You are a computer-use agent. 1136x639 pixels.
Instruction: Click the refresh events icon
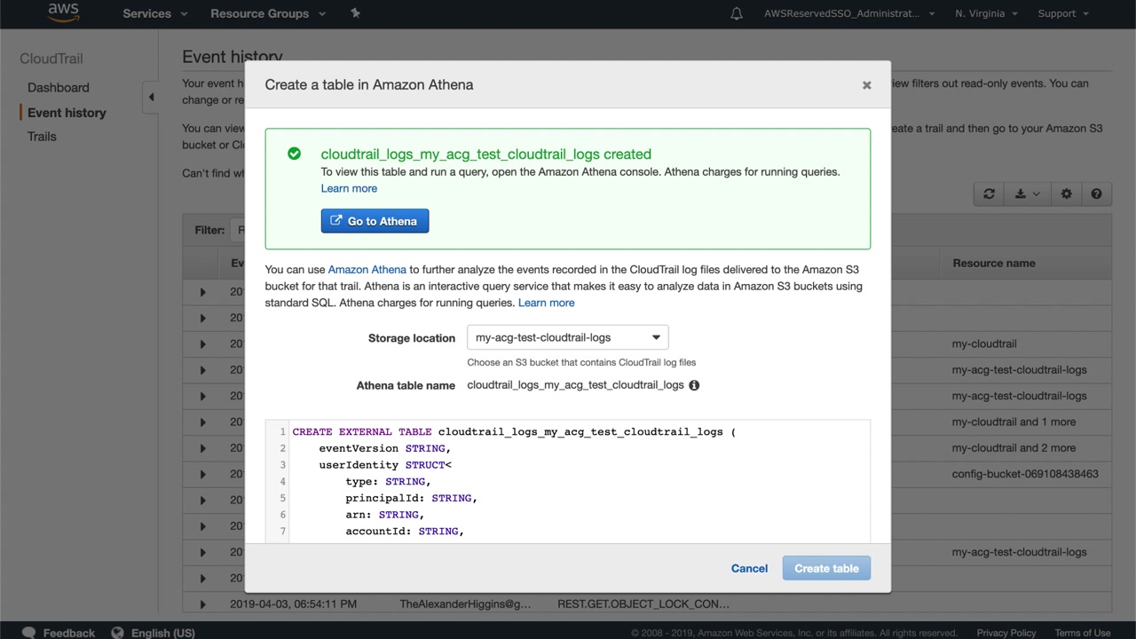click(989, 194)
